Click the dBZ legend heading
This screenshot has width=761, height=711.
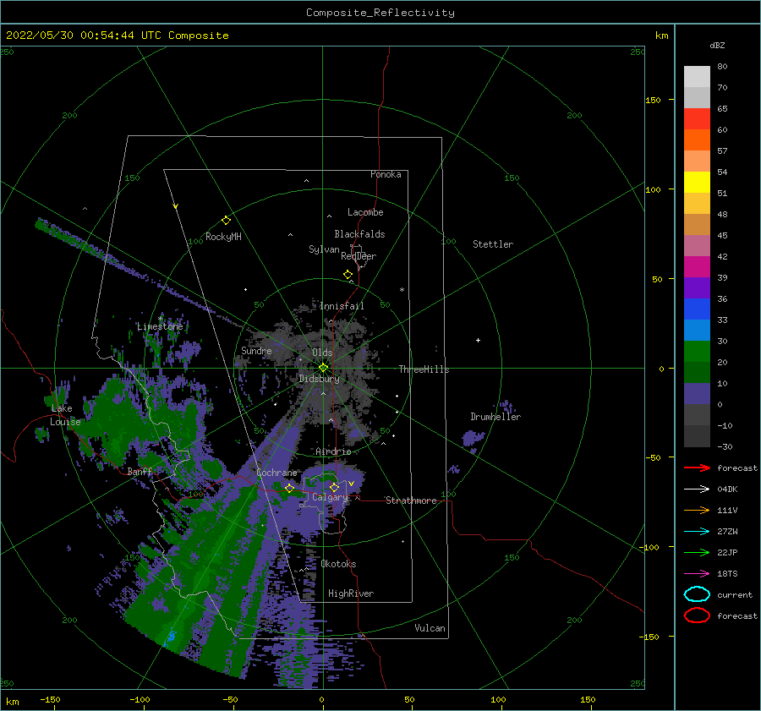pyautogui.click(x=717, y=45)
